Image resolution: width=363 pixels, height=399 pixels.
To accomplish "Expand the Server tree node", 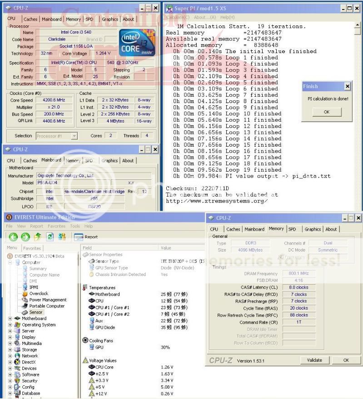I will (10, 331).
